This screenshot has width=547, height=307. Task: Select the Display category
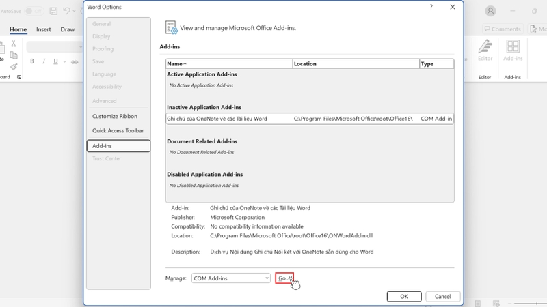point(101,36)
